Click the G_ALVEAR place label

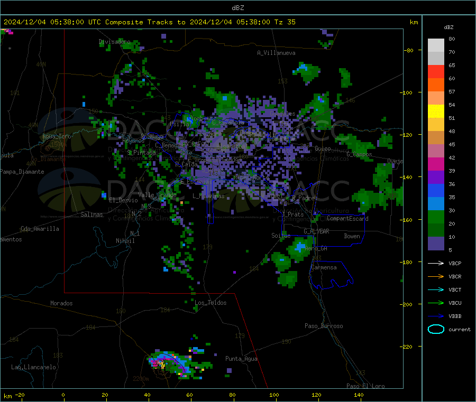coord(316,231)
